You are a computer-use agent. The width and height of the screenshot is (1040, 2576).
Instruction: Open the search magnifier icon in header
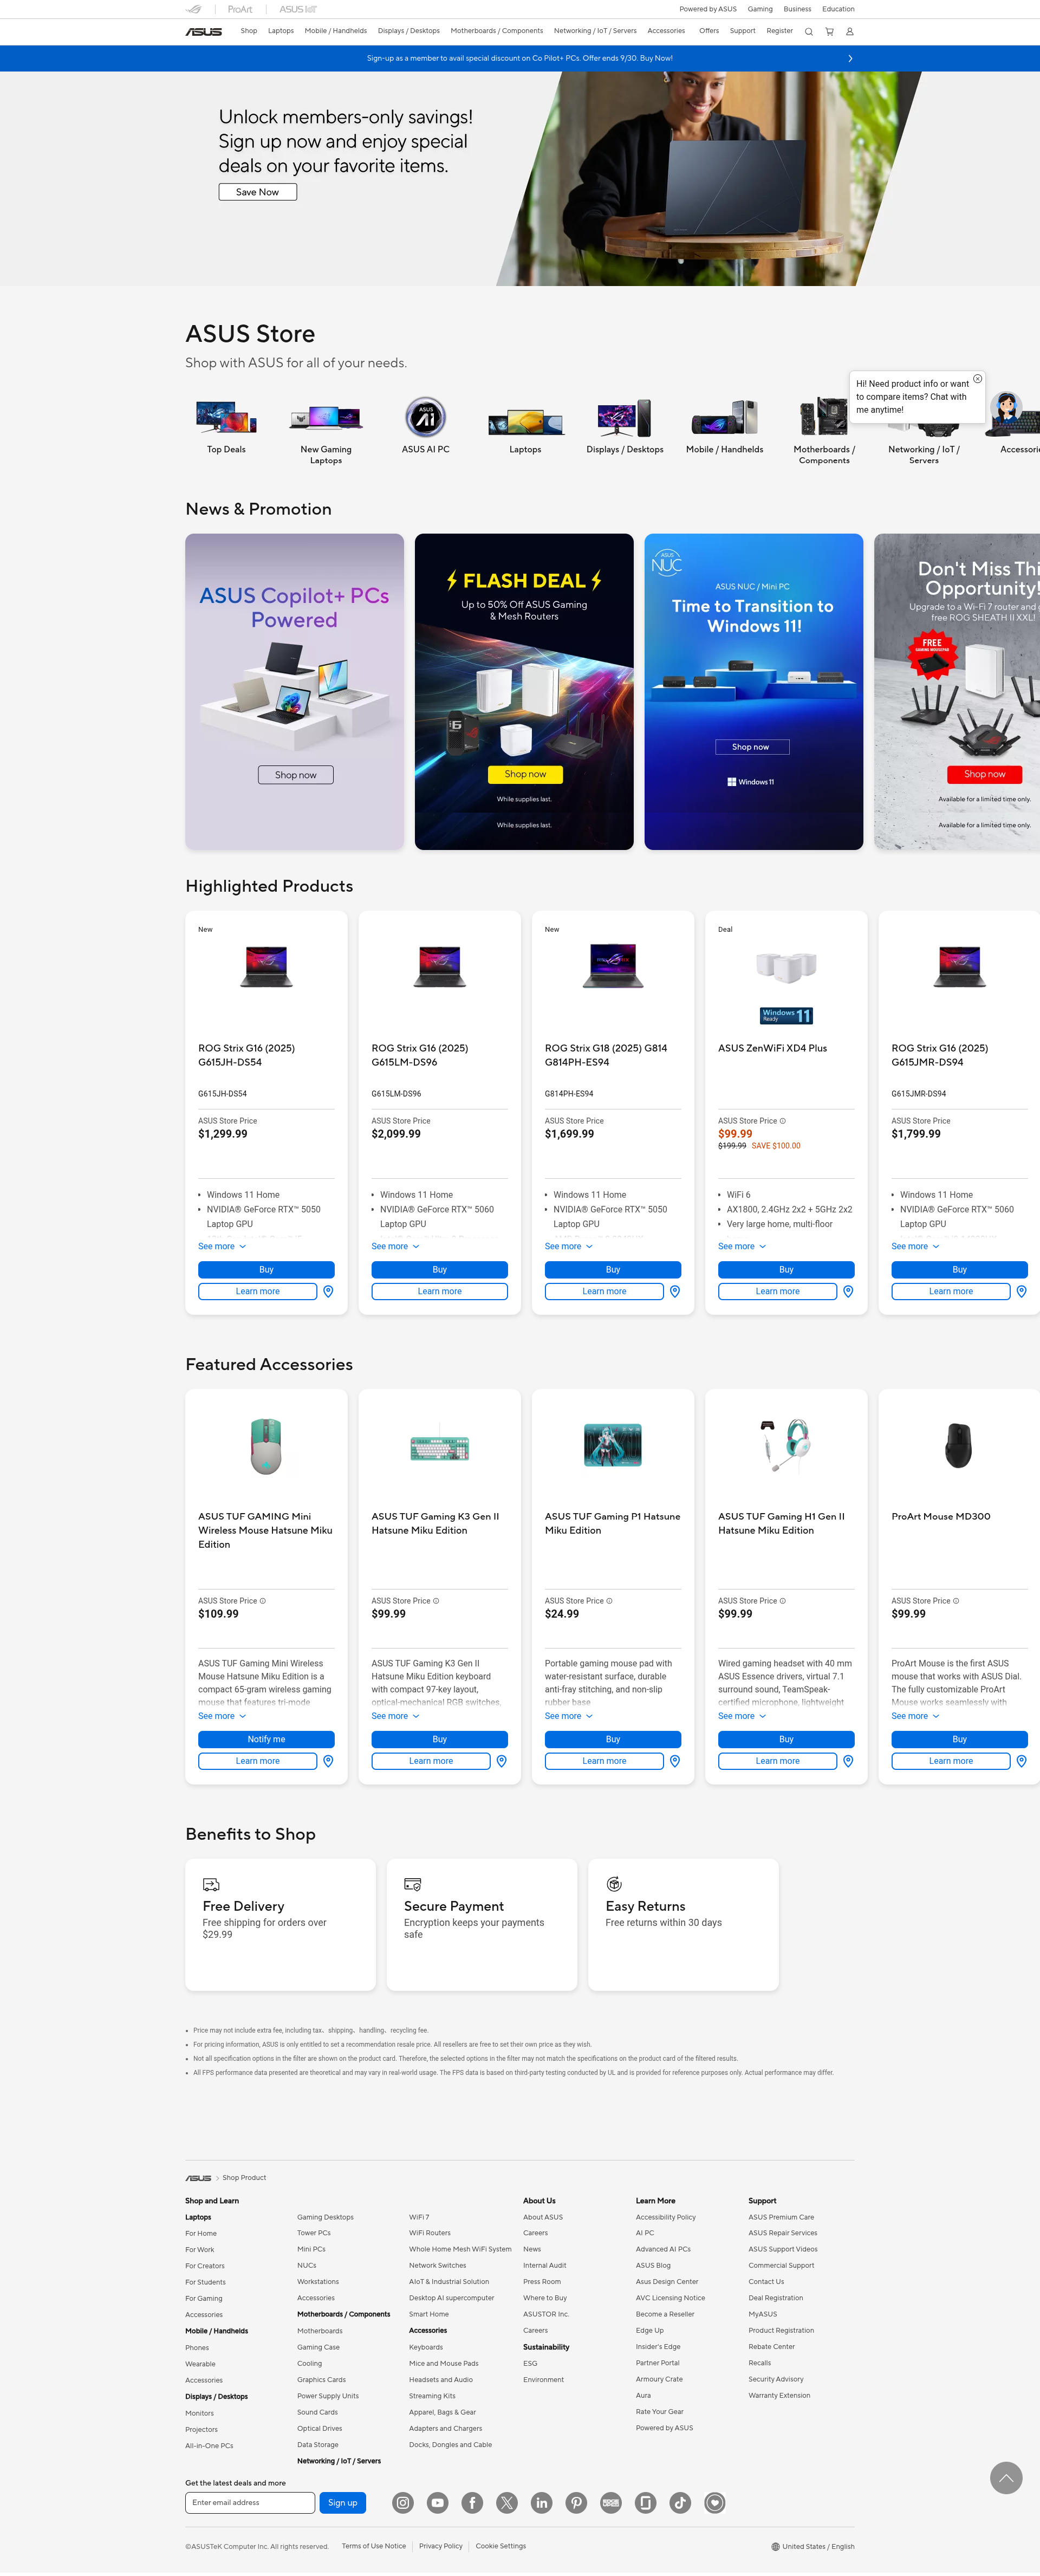(x=808, y=32)
